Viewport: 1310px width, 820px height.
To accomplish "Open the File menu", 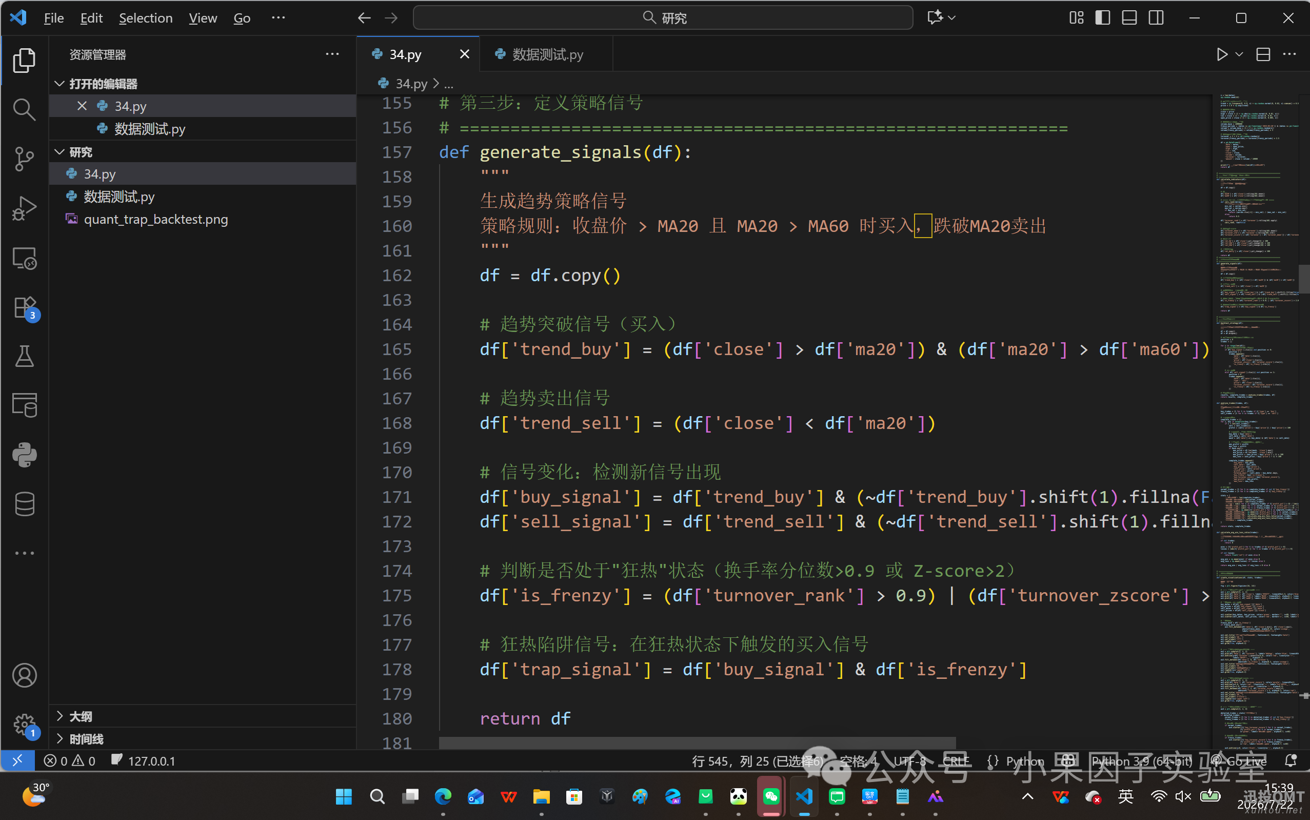I will [x=54, y=18].
